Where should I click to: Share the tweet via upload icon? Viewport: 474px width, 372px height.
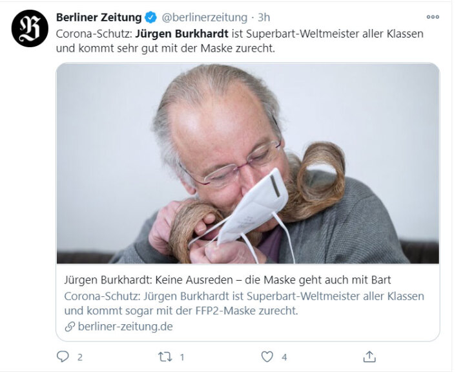click(369, 356)
